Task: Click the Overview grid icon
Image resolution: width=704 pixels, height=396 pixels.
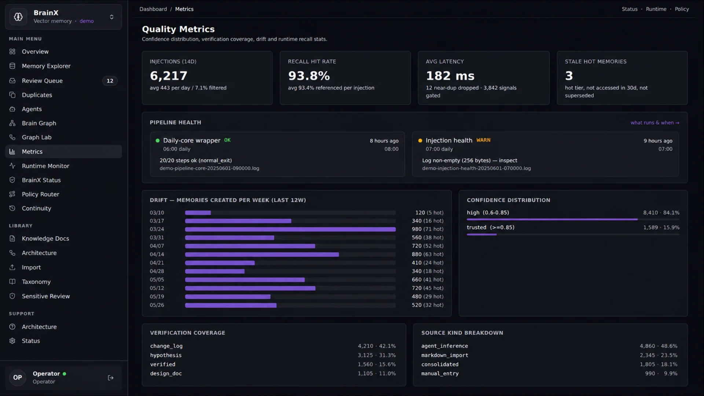Action: point(12,52)
